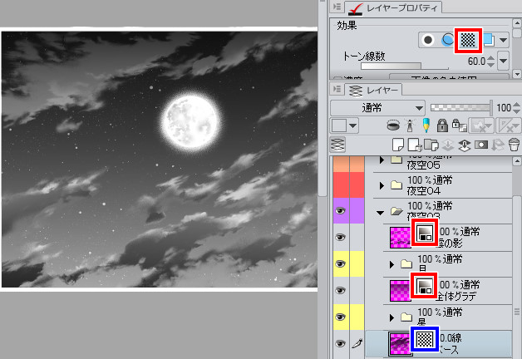Click Layer Property scrollbar down arrow

point(517,73)
